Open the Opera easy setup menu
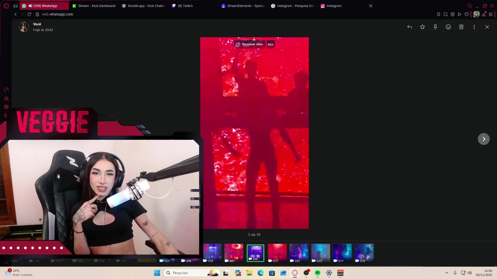The image size is (497, 279). [491, 14]
